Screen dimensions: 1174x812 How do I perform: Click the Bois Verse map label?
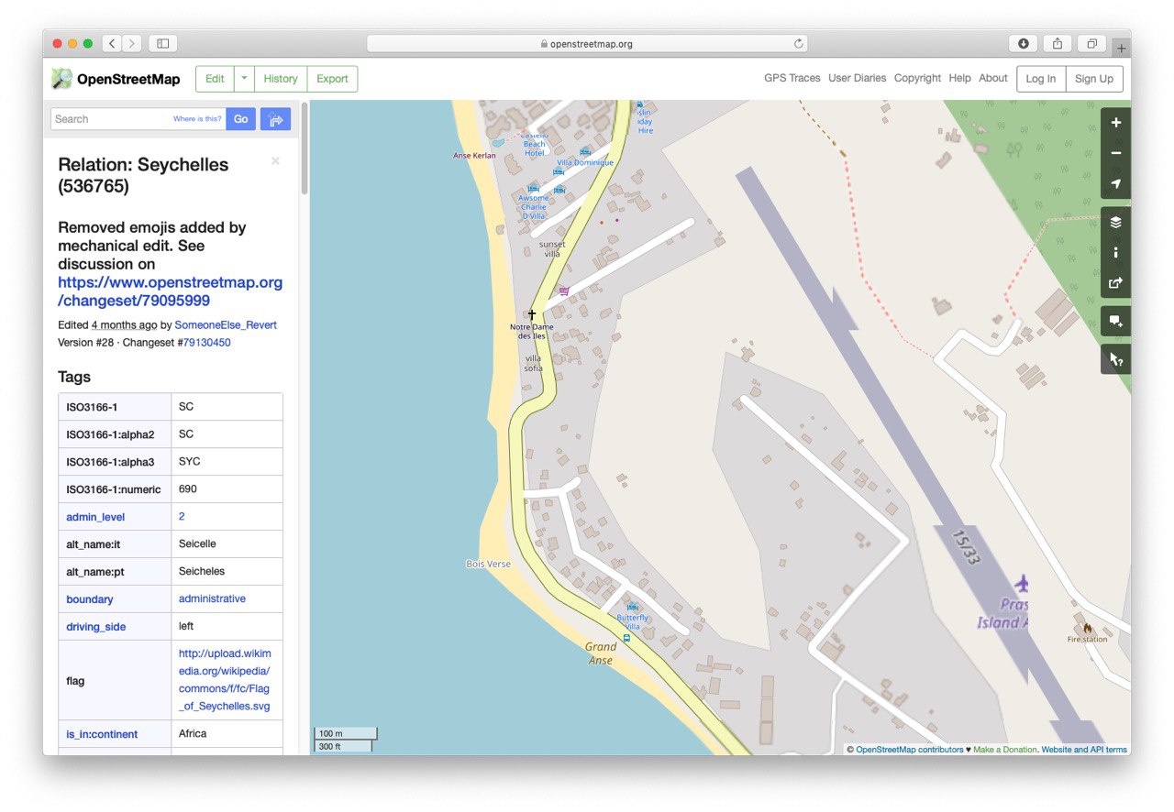click(488, 564)
